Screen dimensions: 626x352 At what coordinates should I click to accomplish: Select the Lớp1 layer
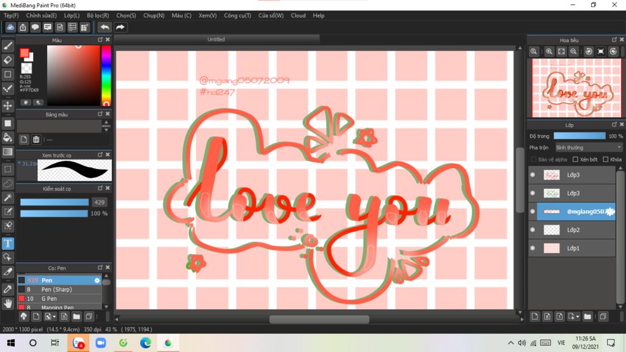576,248
